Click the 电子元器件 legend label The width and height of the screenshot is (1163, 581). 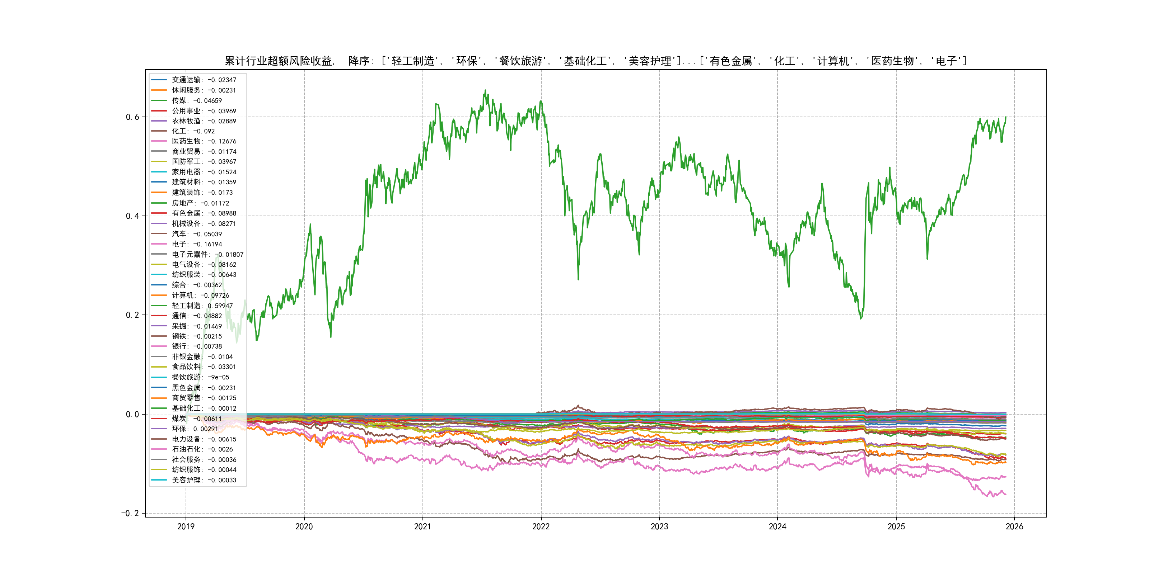(190, 254)
